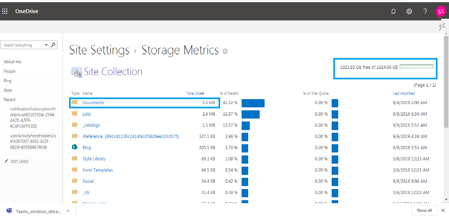
Task: Expand the Teams download options chevron
Action: click(68, 211)
